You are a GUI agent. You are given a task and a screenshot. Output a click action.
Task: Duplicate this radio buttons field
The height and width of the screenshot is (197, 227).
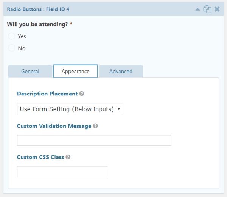pyautogui.click(x=207, y=9)
